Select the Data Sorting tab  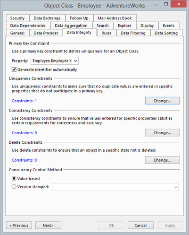pos(166,33)
